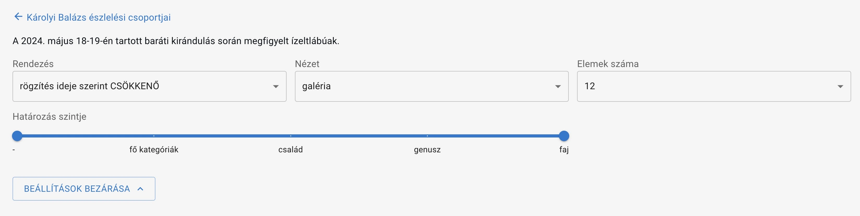Screen dimensions: 860x216
Task: Expand the Nézet dropdown showing "galéria"
Action: (431, 86)
